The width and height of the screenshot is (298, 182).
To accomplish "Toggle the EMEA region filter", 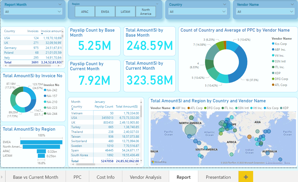I will 105,12.
